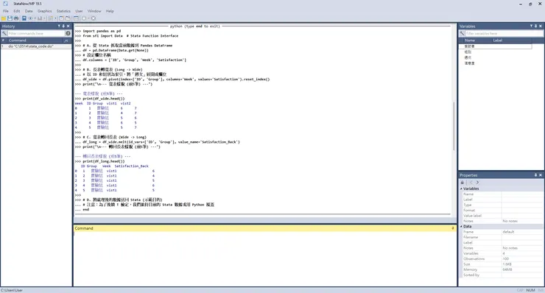
Task: Click the NUM indicator in the status bar
Action: tap(530, 290)
